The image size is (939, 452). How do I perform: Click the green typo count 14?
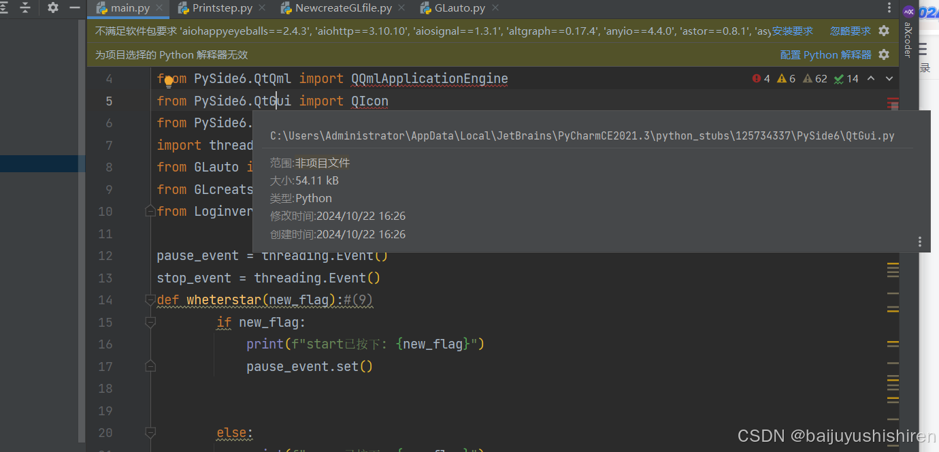846,79
